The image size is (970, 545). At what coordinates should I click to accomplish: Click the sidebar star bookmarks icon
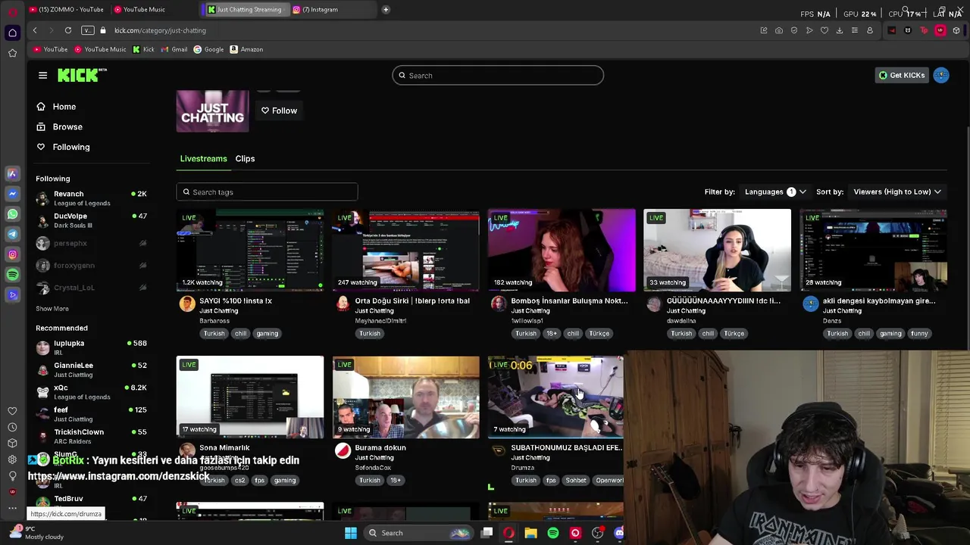coord(12,53)
